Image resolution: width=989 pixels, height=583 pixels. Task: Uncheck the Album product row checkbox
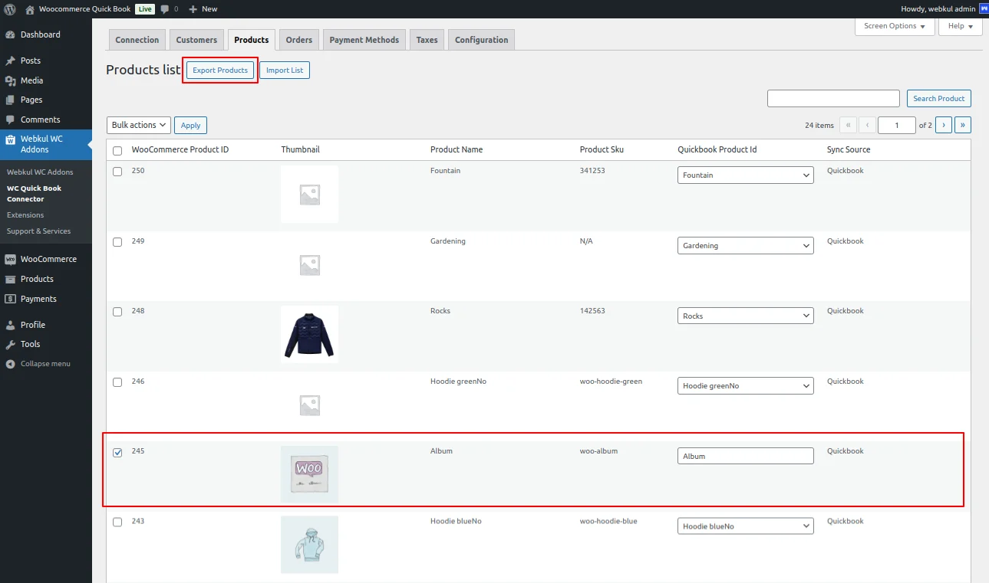click(117, 452)
